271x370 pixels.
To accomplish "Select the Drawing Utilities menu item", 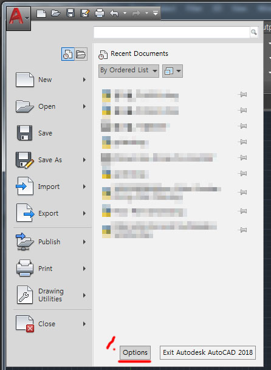I will [x=51, y=295].
